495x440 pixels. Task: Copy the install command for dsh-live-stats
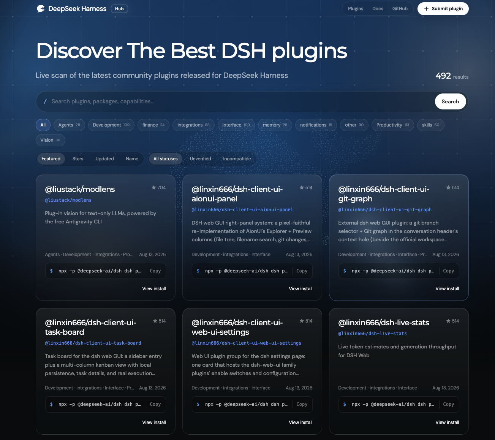pos(448,404)
